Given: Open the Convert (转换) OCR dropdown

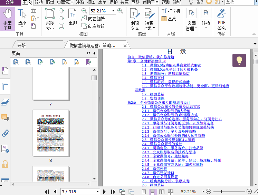Looking at the screenshot, I should point(206,18).
